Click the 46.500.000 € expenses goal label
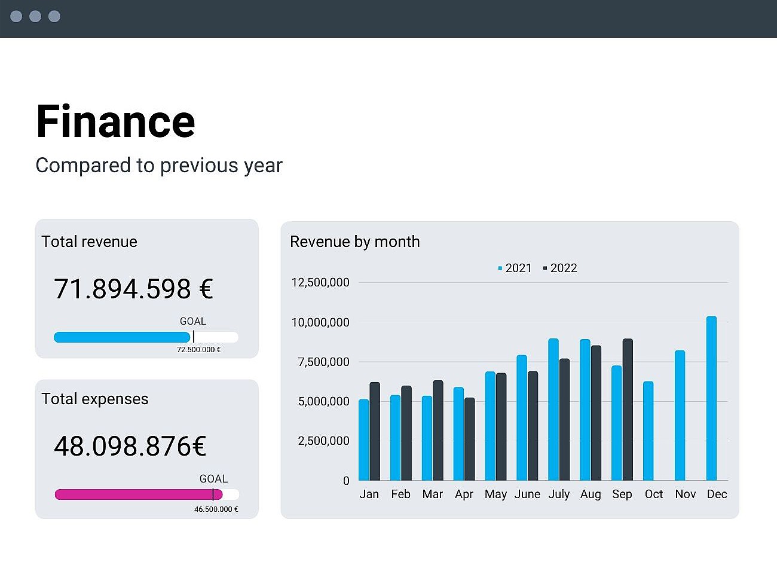This screenshot has width=777, height=583. point(216,509)
